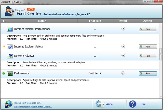
Task: Click the Settings gear icon
Action: pos(100,104)
